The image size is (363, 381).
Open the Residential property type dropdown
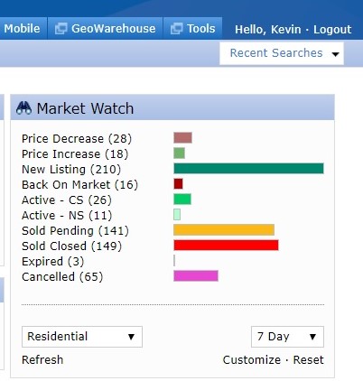[82, 337]
